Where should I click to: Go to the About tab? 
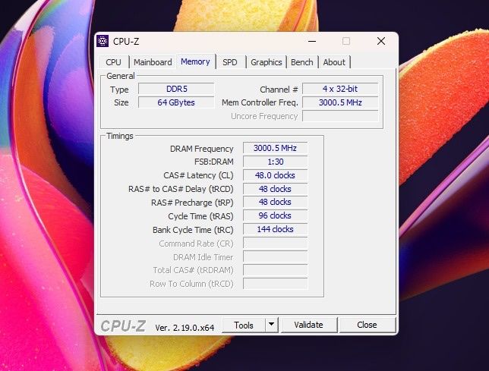[x=334, y=62]
